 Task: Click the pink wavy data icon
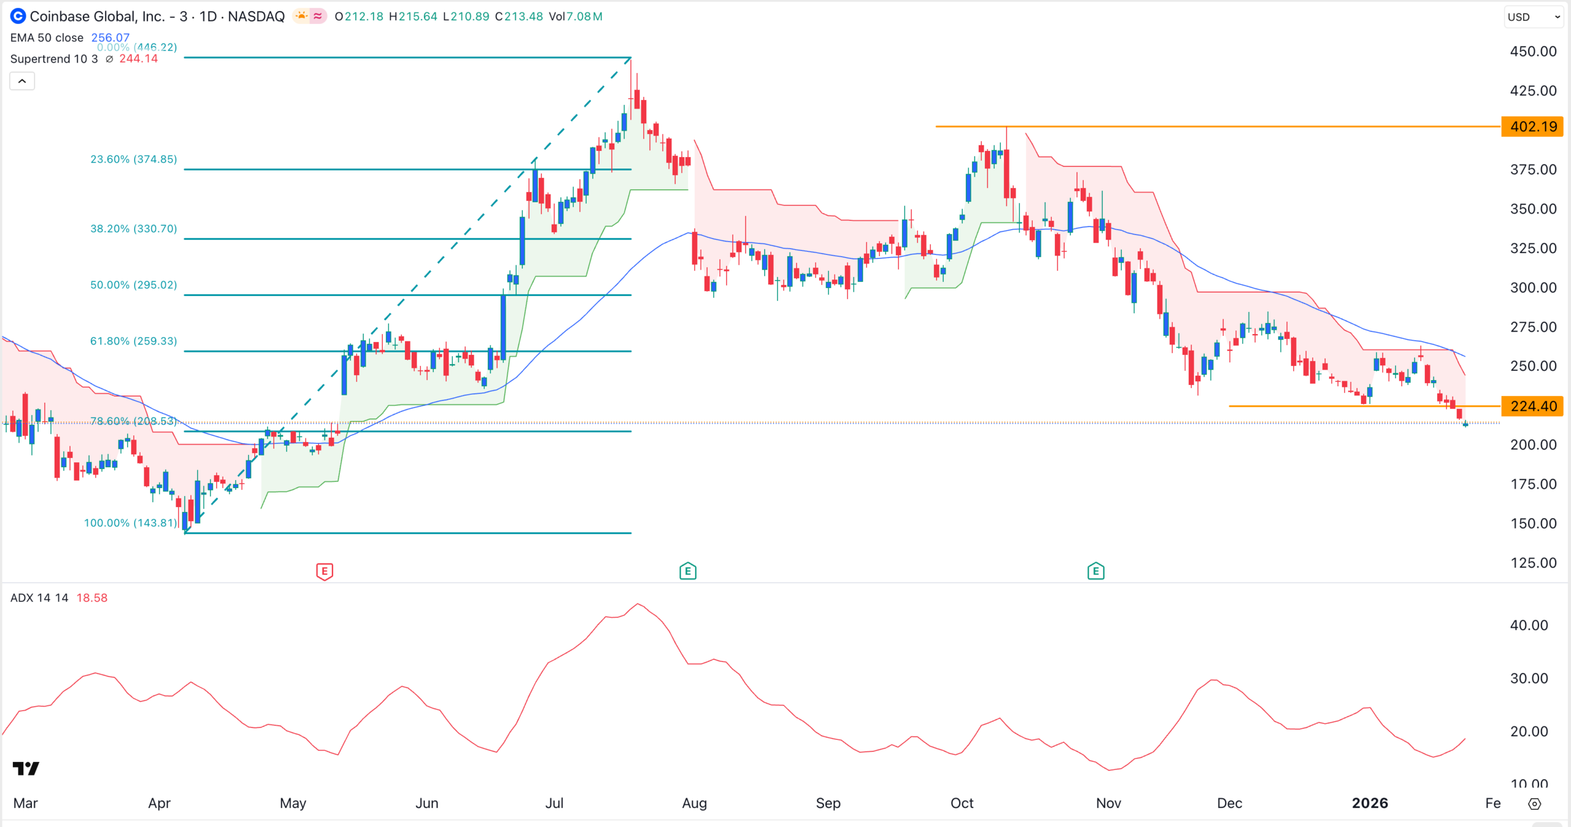coord(318,16)
